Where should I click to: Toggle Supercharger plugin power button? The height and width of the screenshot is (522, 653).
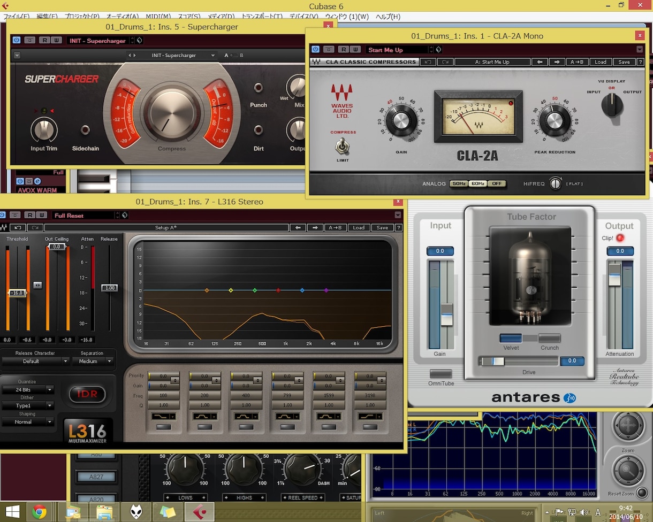(x=16, y=40)
